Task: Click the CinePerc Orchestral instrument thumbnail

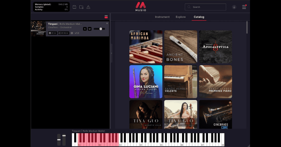Action: pos(38,29)
